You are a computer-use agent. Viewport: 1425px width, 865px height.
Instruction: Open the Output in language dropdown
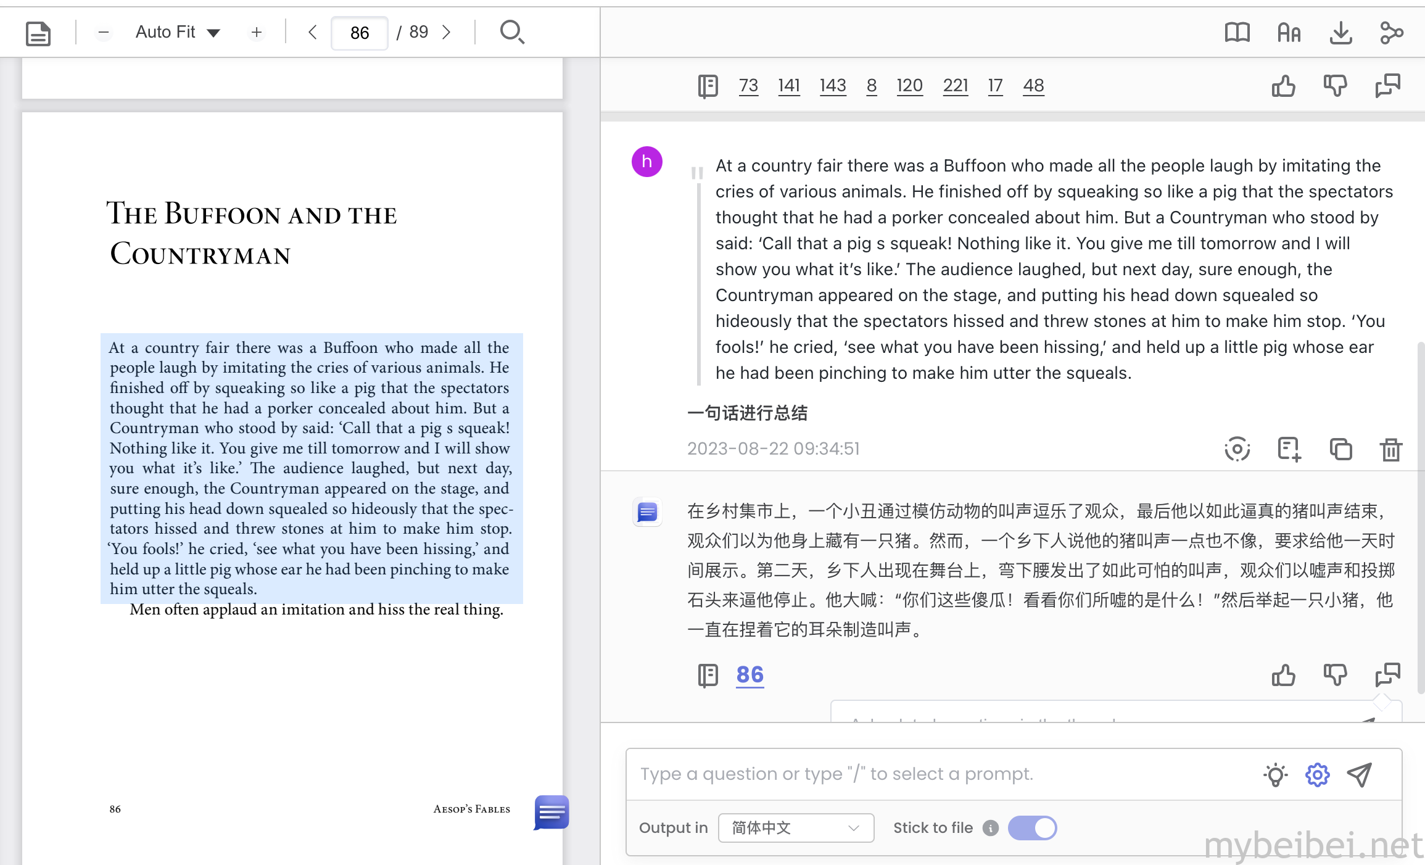[796, 828]
